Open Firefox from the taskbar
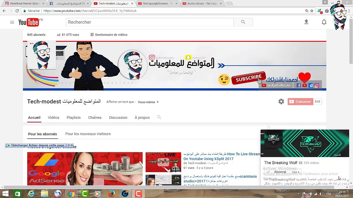 coord(111,194)
